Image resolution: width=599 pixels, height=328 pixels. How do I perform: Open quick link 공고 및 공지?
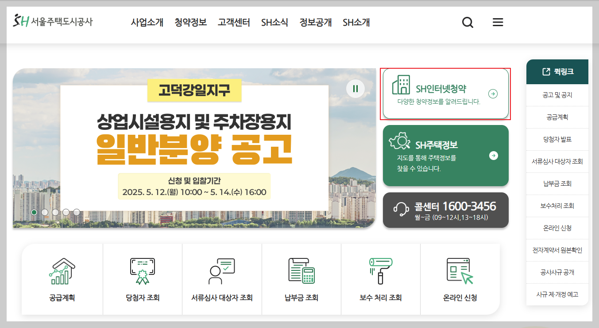557,95
